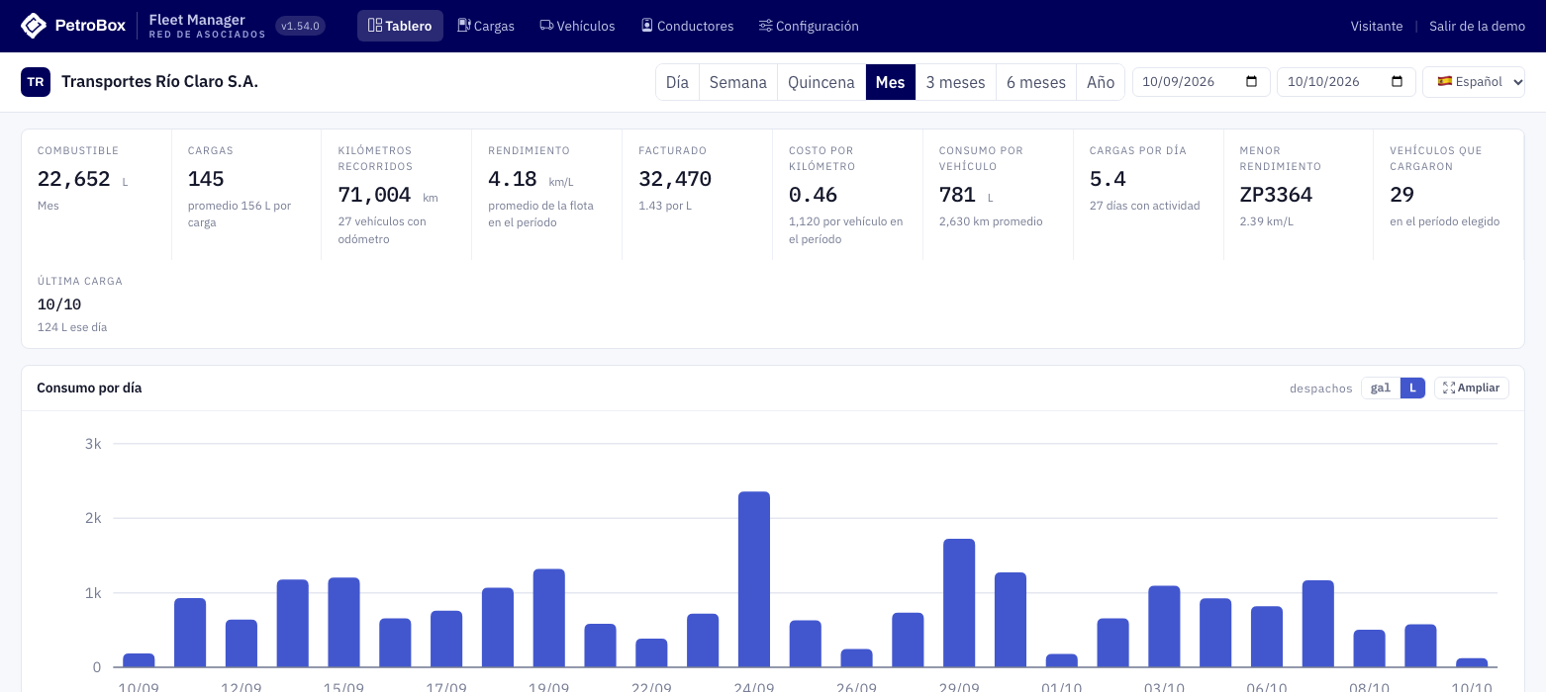Open the Configuración section
1546x692 pixels.
[x=809, y=26]
